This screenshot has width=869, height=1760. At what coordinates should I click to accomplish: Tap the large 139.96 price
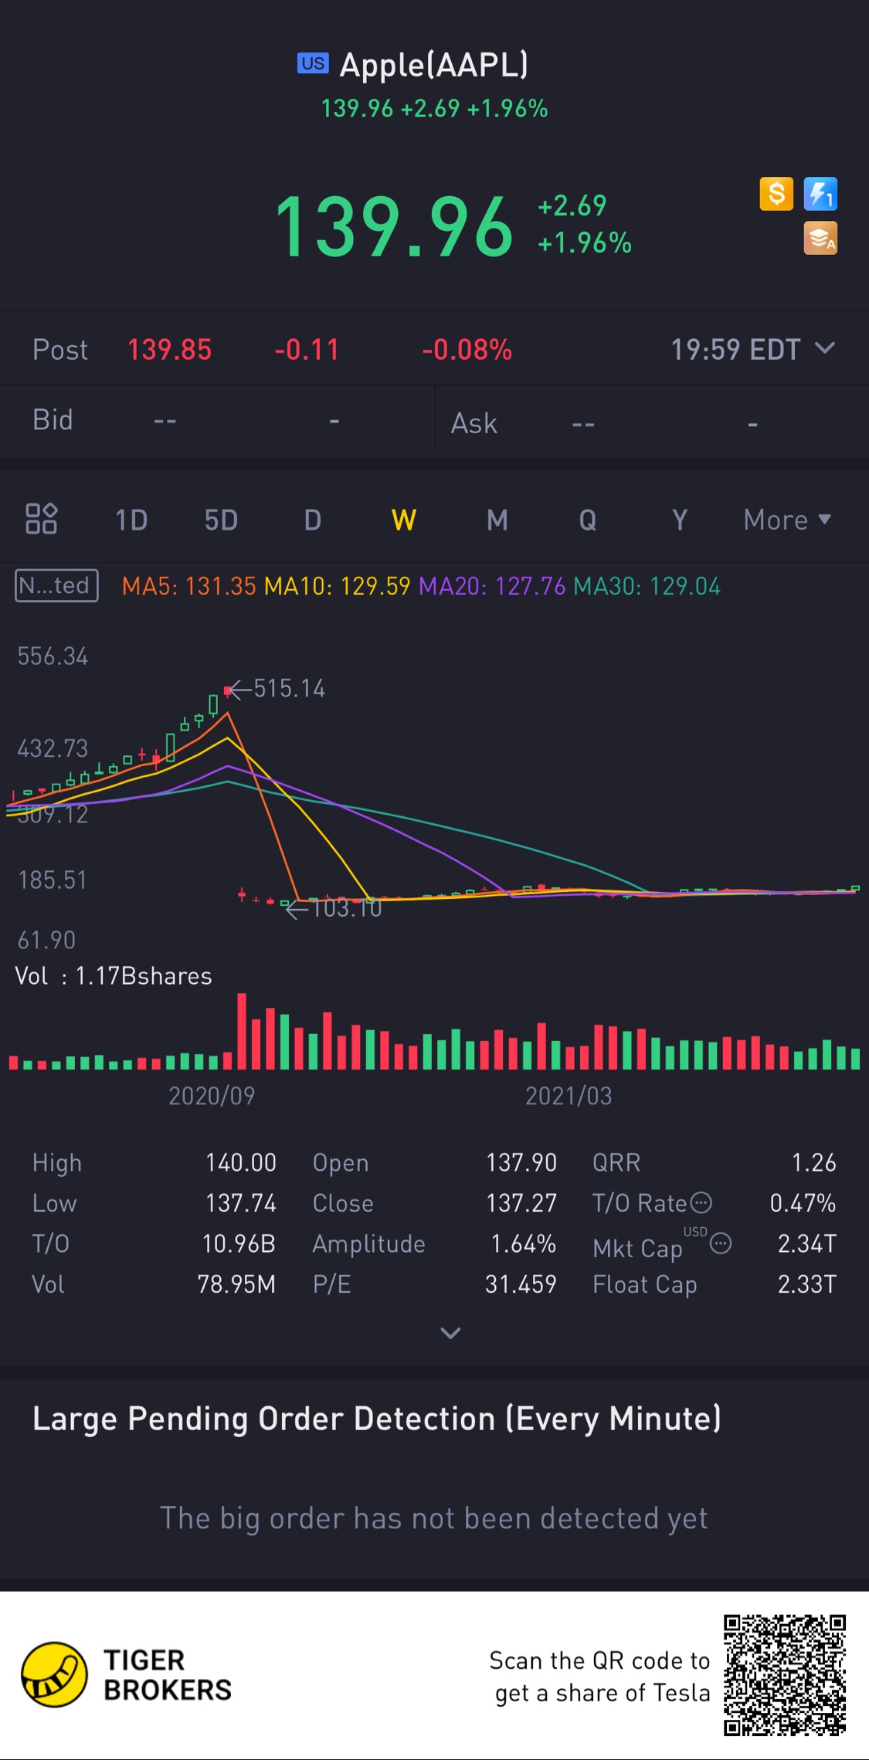(x=394, y=226)
